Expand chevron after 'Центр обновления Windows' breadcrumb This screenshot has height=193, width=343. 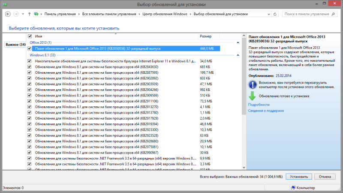pos(190,14)
